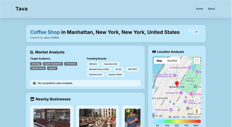The width and height of the screenshot is (232, 127).
Task: Click the Times Square map marker
Action: 171,110
